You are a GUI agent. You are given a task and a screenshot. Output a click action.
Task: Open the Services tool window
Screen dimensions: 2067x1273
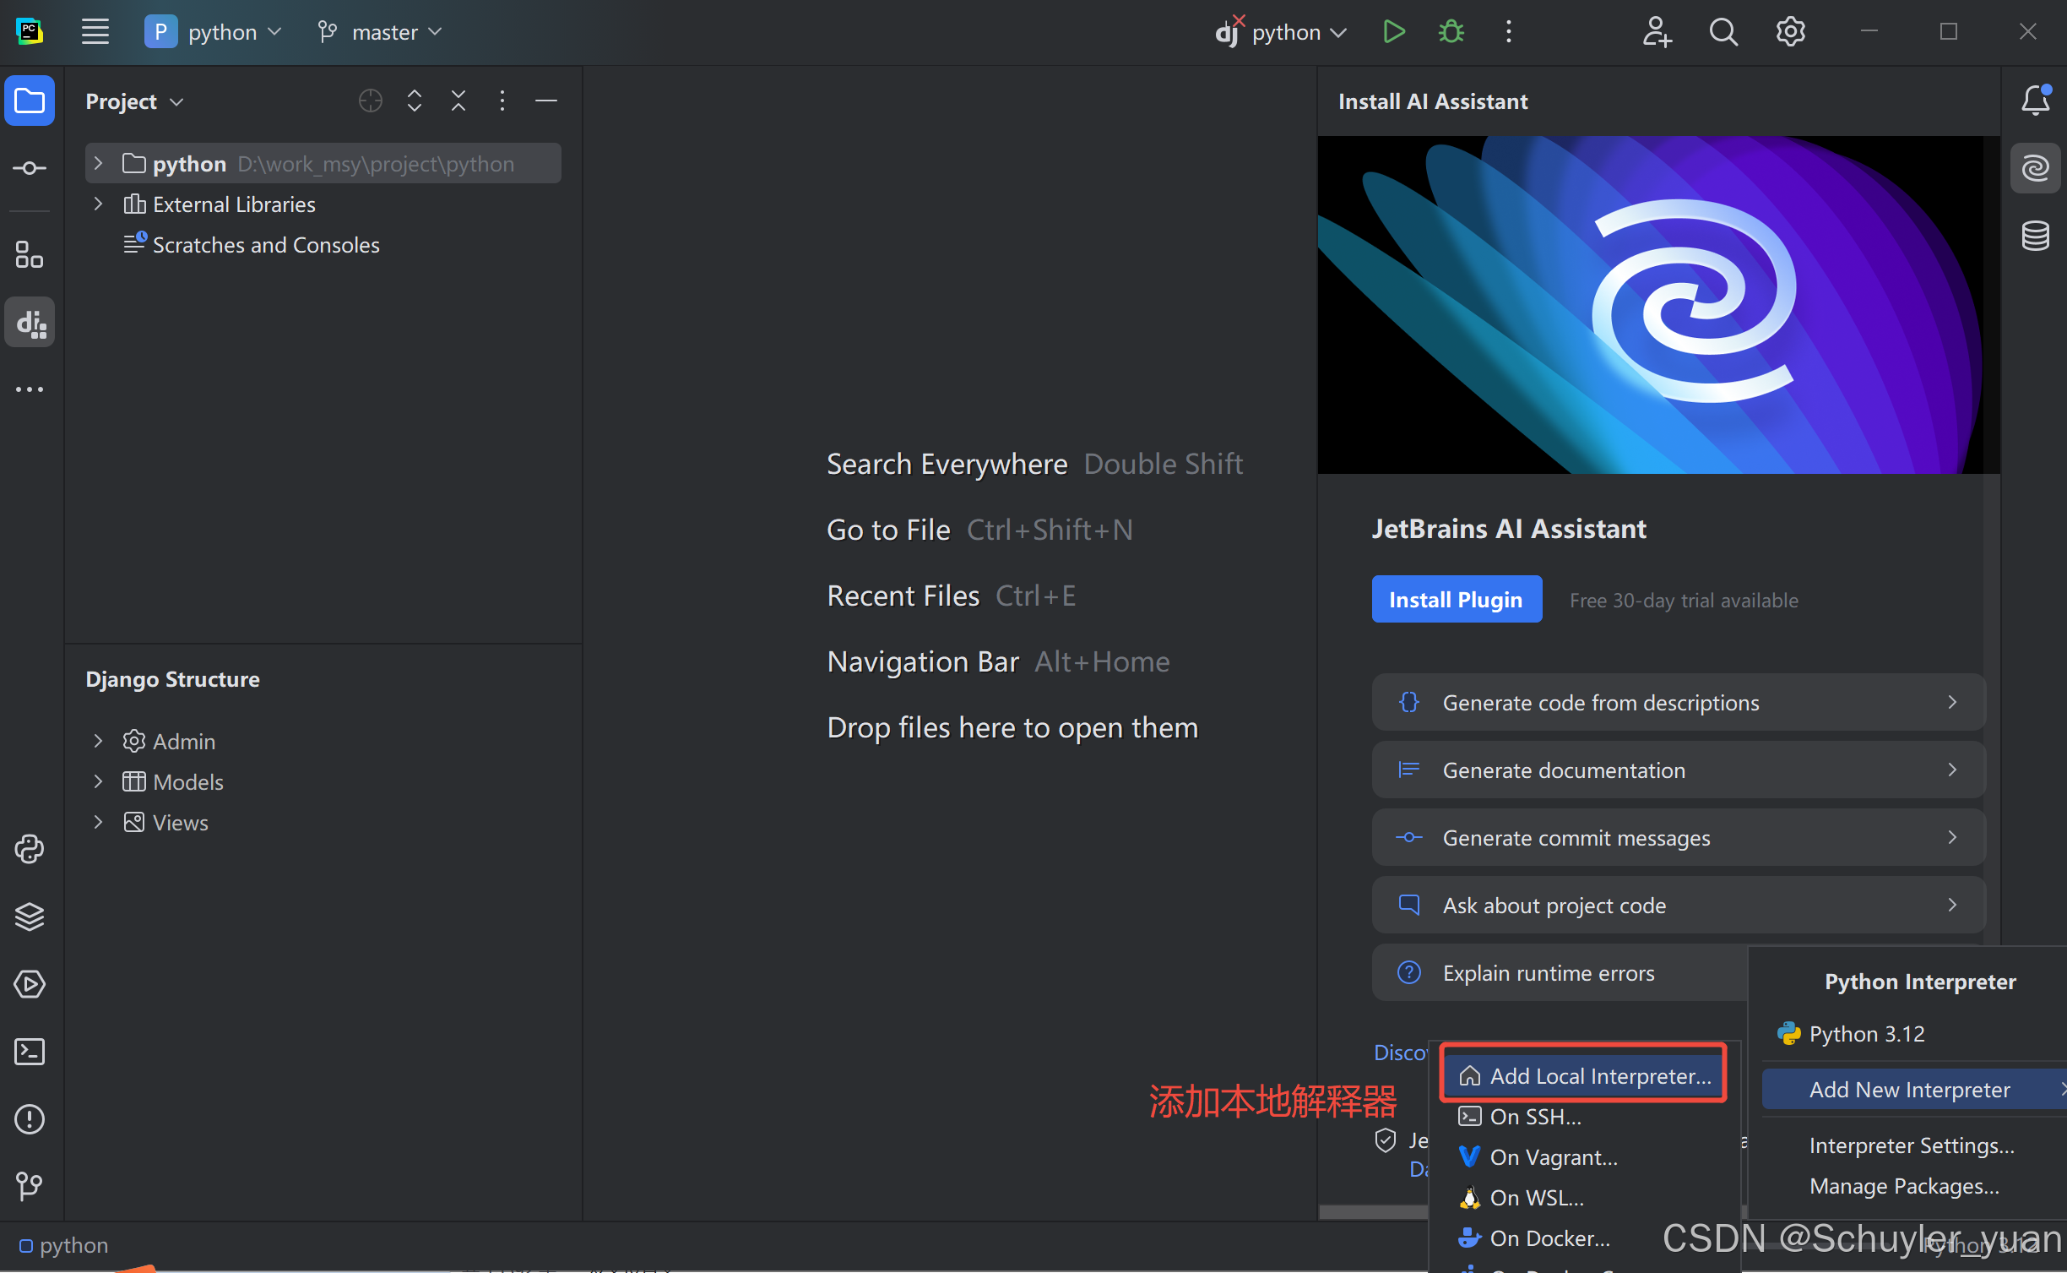pos(30,984)
